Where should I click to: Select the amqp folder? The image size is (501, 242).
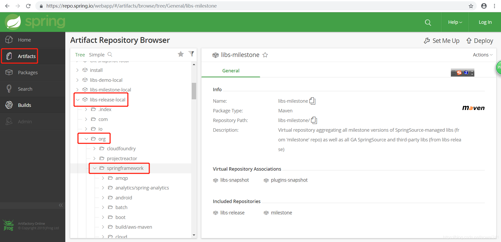point(121,178)
